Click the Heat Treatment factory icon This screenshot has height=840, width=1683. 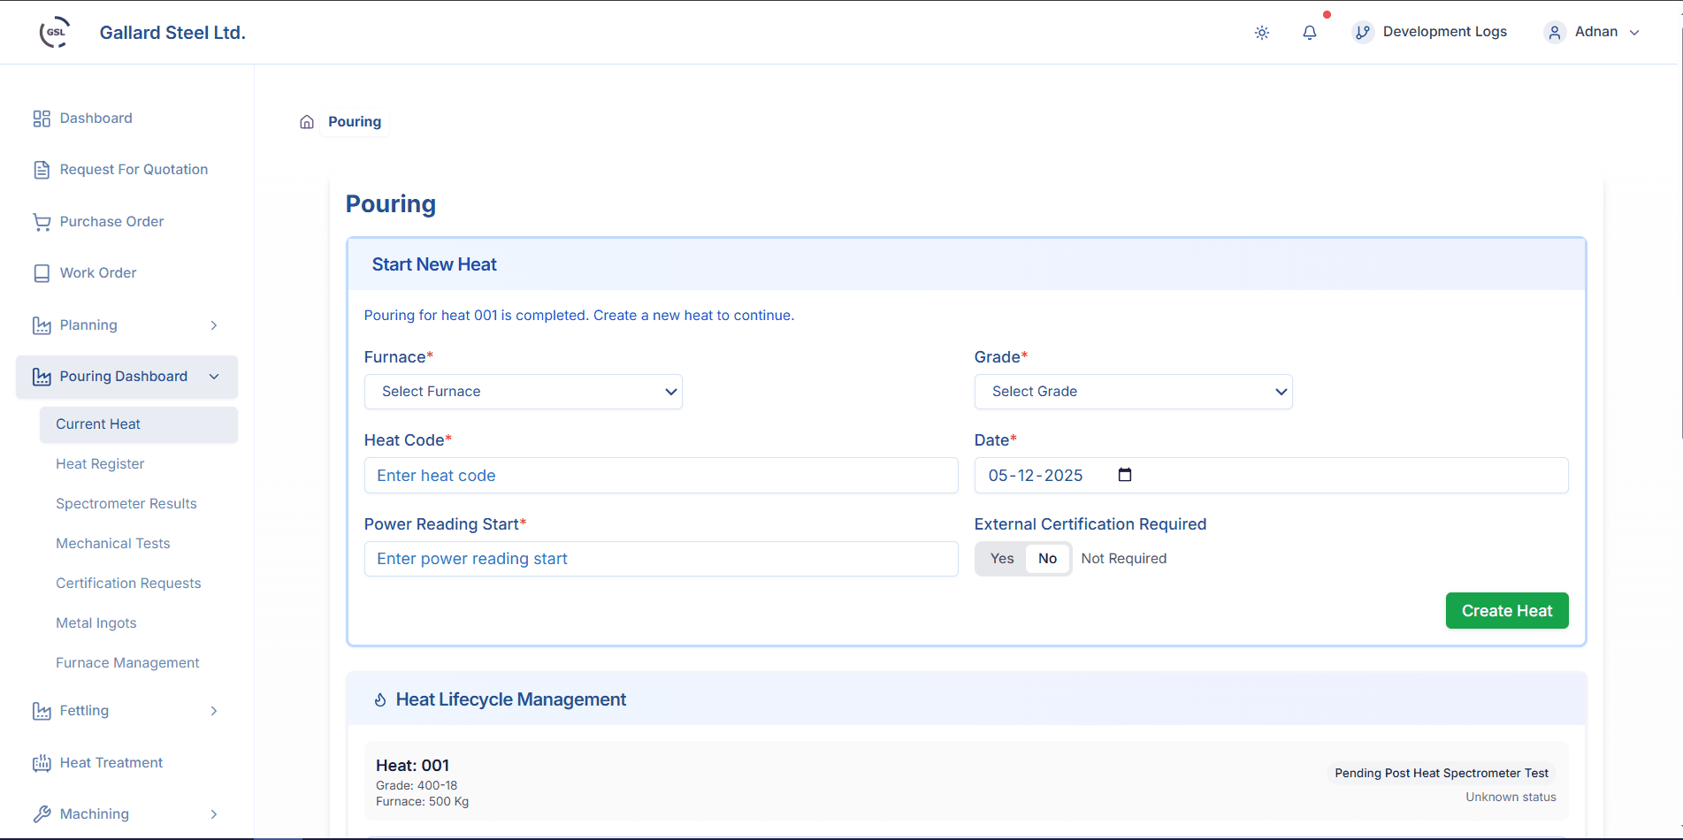tap(42, 762)
